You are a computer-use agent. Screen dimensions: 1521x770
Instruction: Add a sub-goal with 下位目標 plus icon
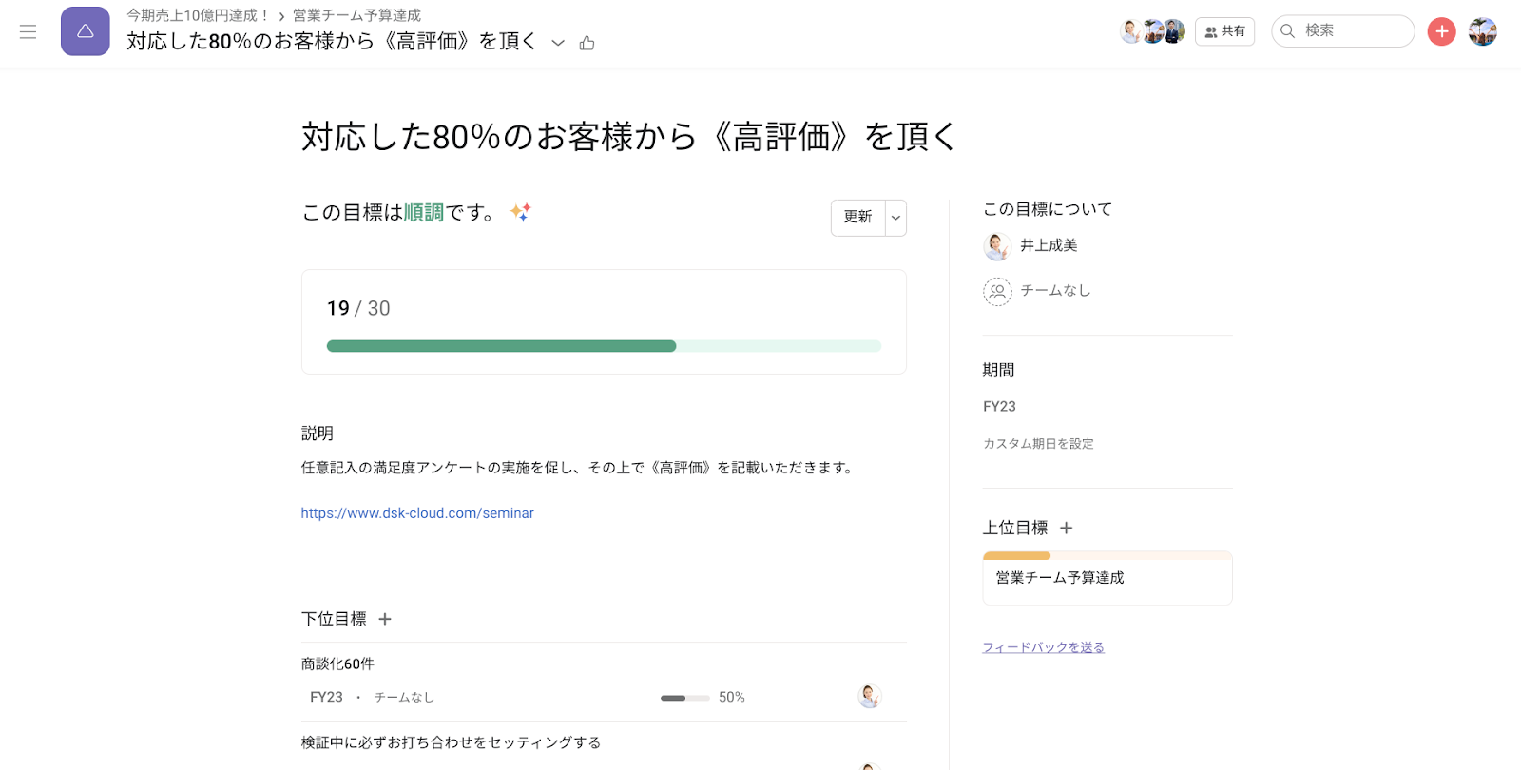[x=385, y=619]
